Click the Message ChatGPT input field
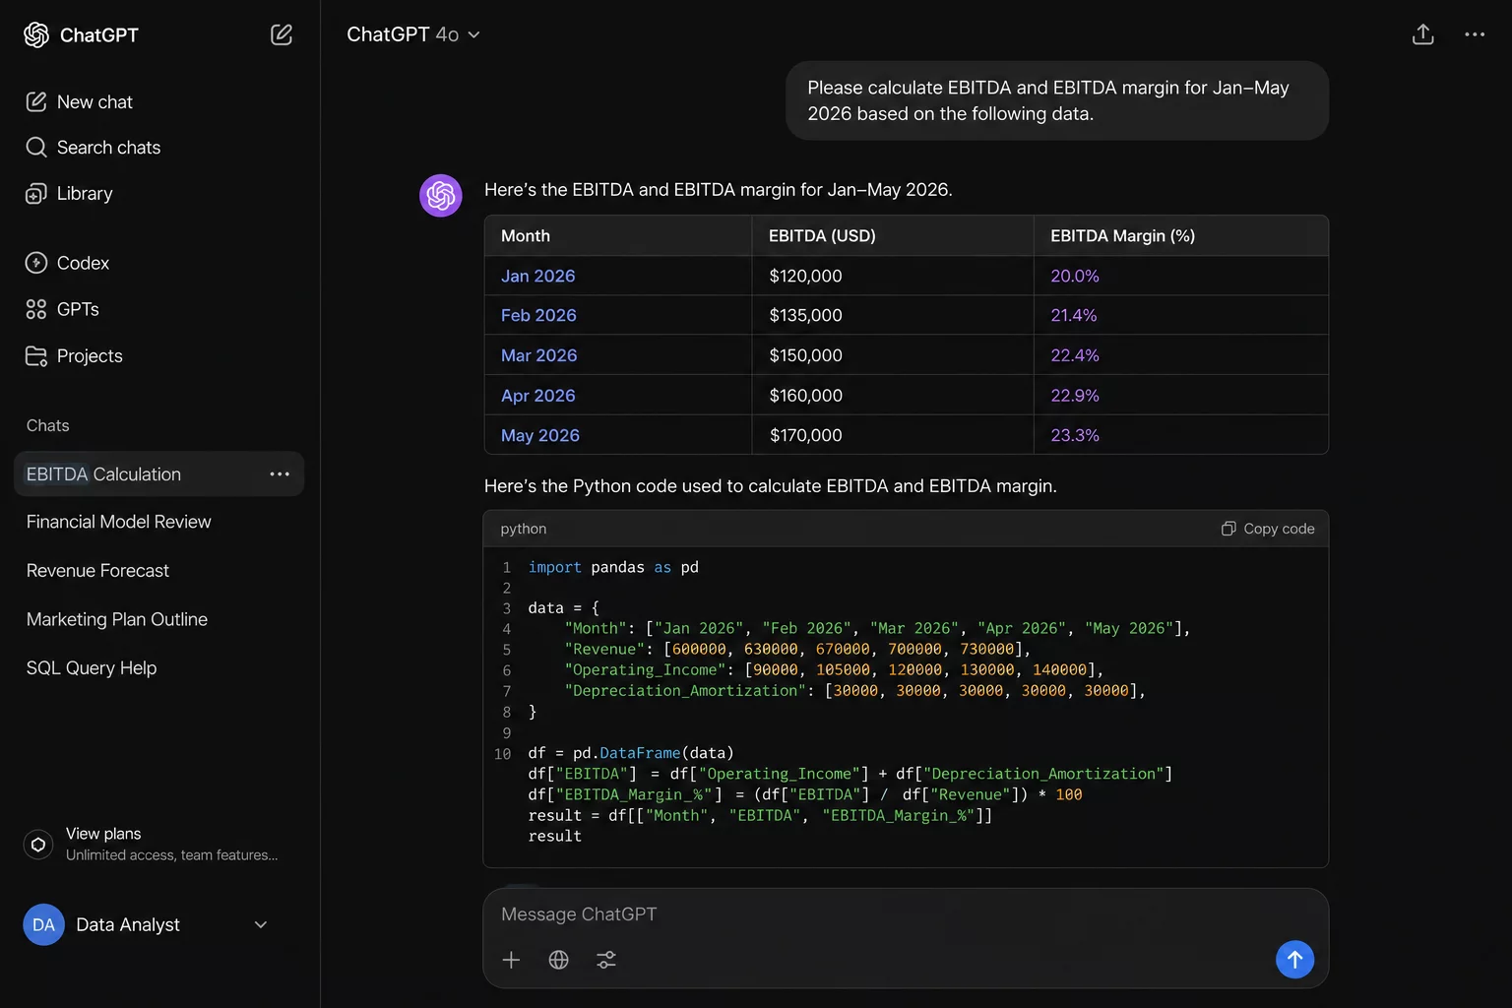1512x1008 pixels. (x=905, y=914)
